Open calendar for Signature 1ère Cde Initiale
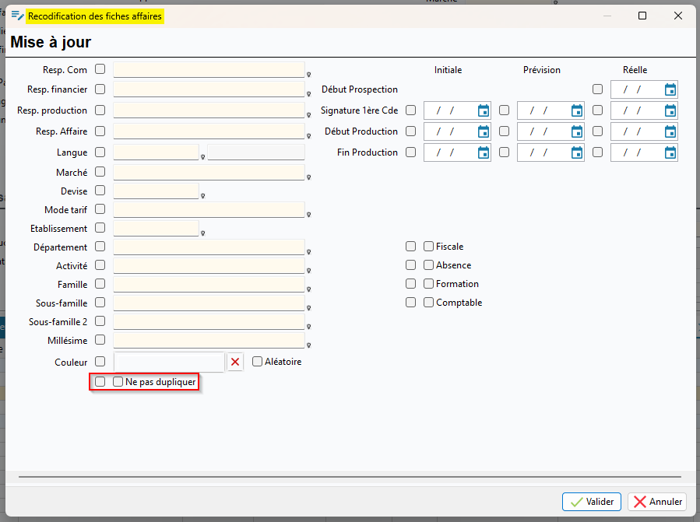 coord(484,110)
